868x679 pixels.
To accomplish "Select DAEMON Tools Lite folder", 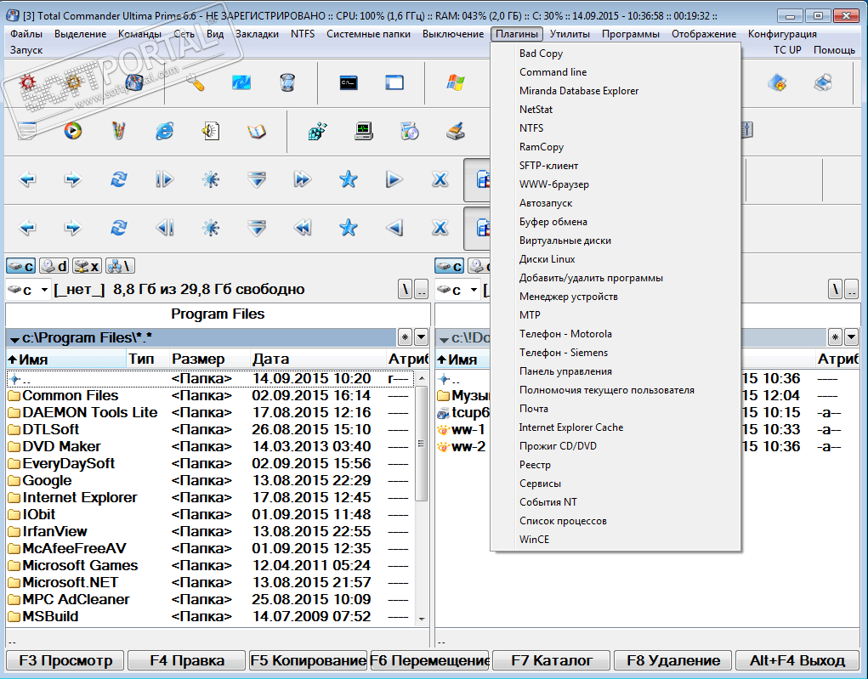I will point(210,413).
